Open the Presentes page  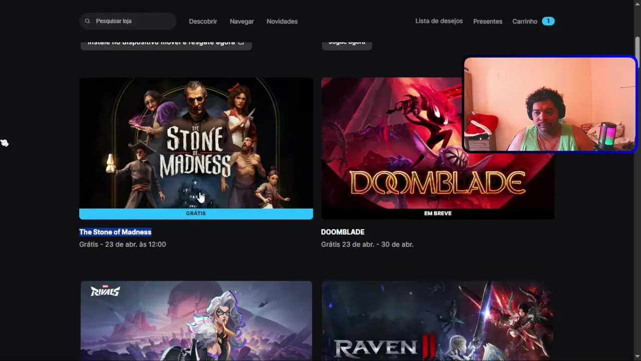[x=488, y=21]
